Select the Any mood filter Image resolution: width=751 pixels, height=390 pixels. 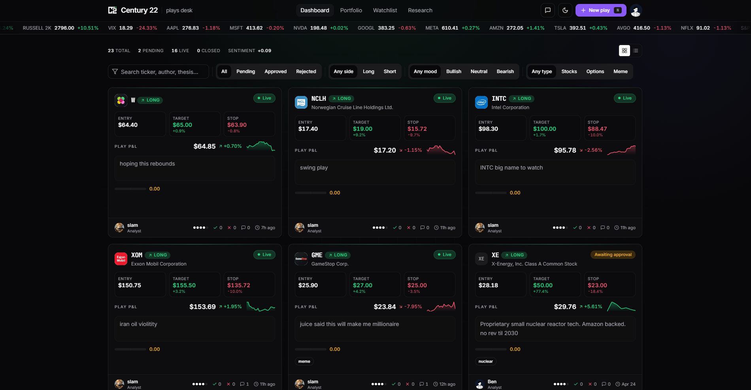425,72
